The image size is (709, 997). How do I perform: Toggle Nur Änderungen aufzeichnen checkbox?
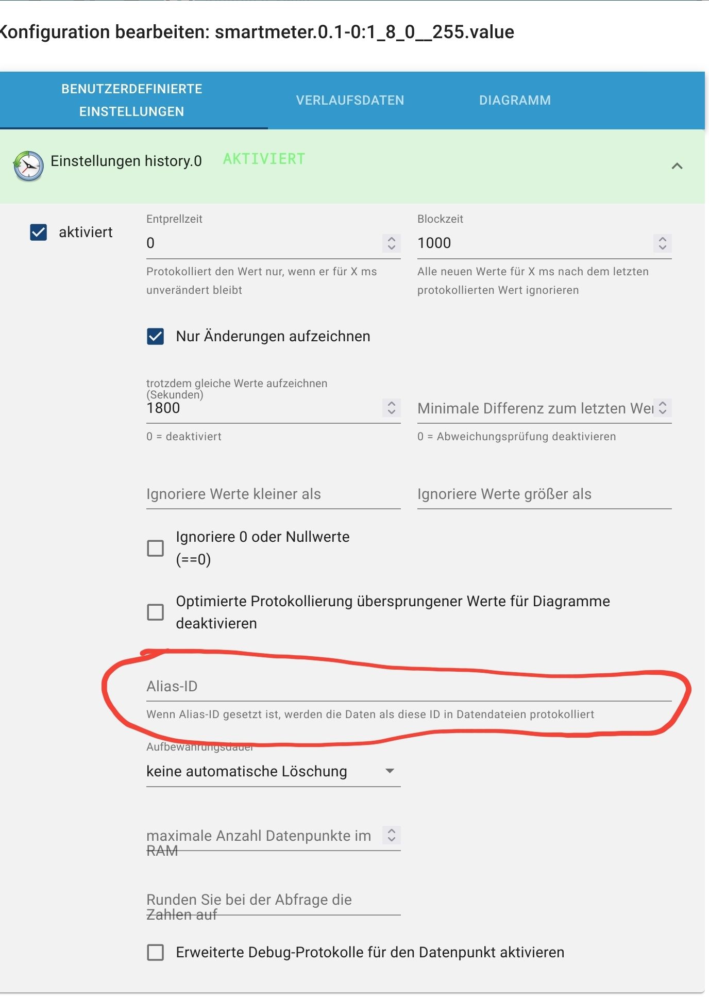coord(156,337)
